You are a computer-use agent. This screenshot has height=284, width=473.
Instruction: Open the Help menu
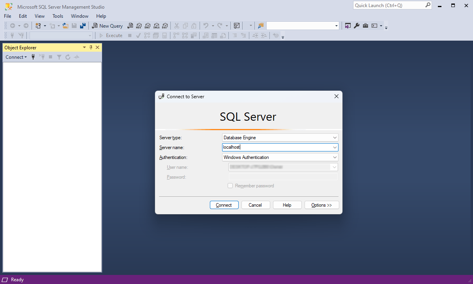point(101,16)
